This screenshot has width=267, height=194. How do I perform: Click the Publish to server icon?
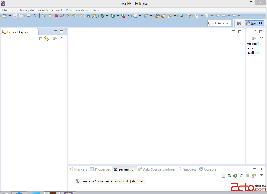tap(254, 176)
